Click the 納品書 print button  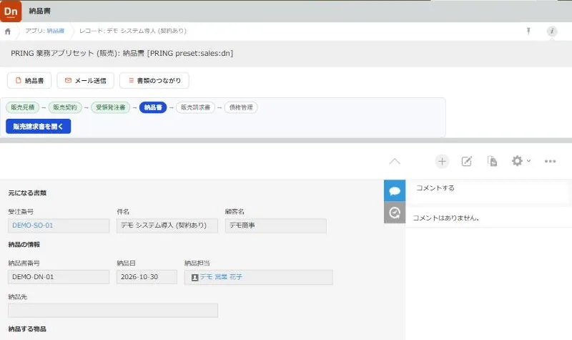tap(29, 80)
